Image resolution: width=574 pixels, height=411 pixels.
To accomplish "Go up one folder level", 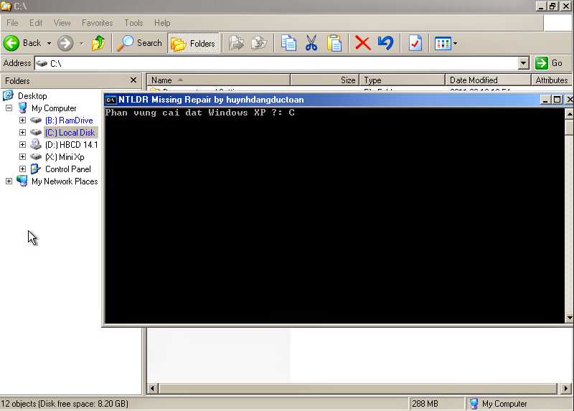I will point(98,43).
